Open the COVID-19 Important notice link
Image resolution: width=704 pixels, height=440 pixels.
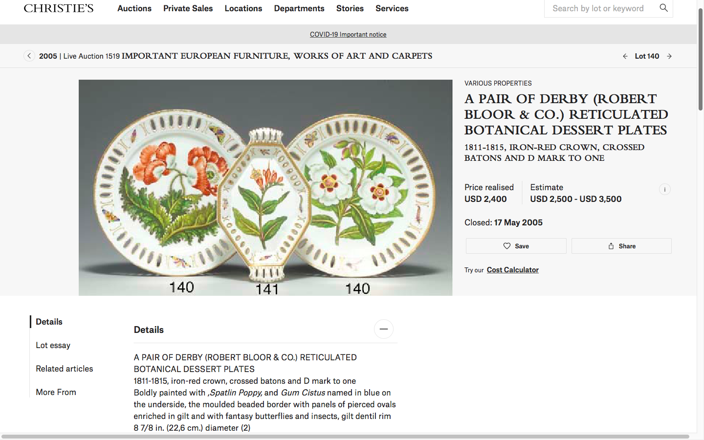[348, 34]
